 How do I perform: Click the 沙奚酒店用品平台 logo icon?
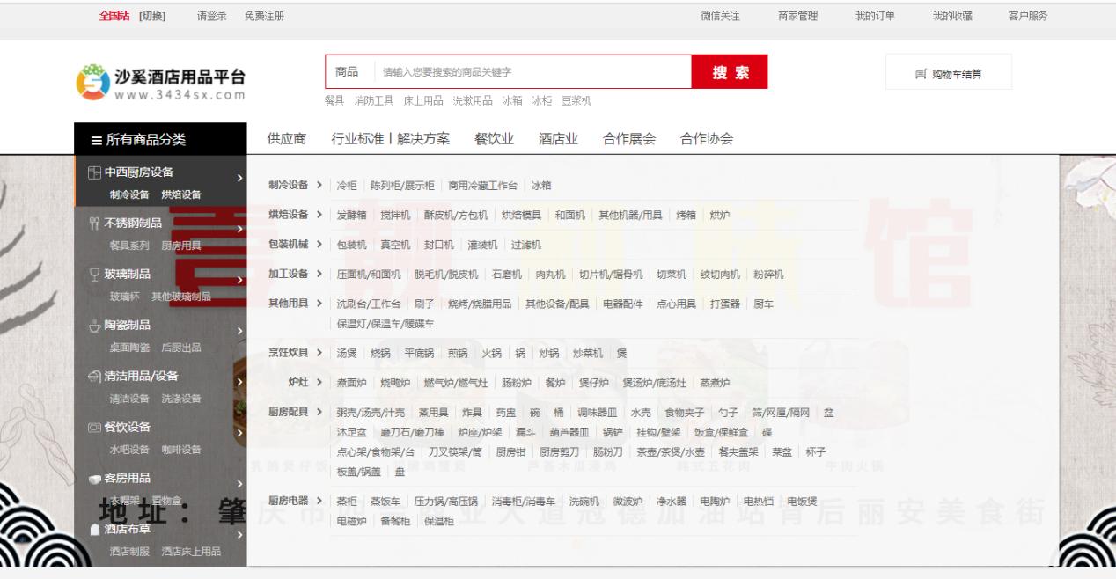(x=91, y=76)
